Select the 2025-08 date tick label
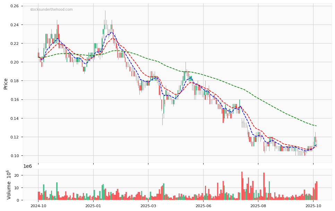 [258, 206]
